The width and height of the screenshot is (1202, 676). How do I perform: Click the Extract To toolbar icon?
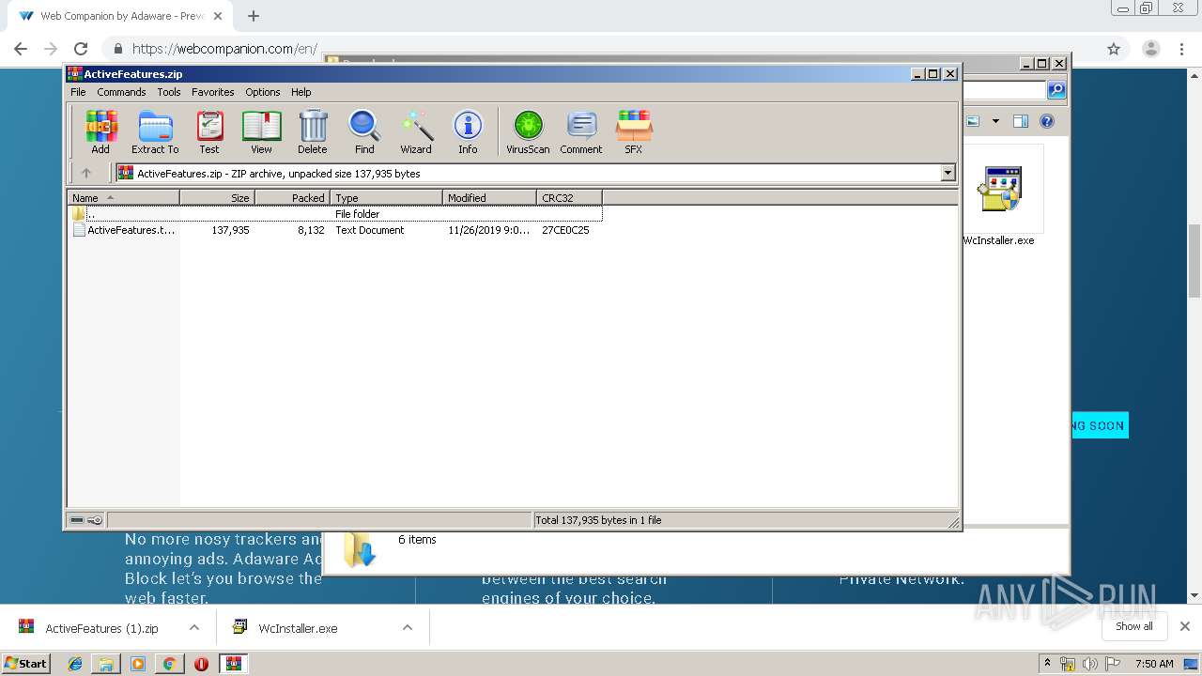(x=155, y=131)
